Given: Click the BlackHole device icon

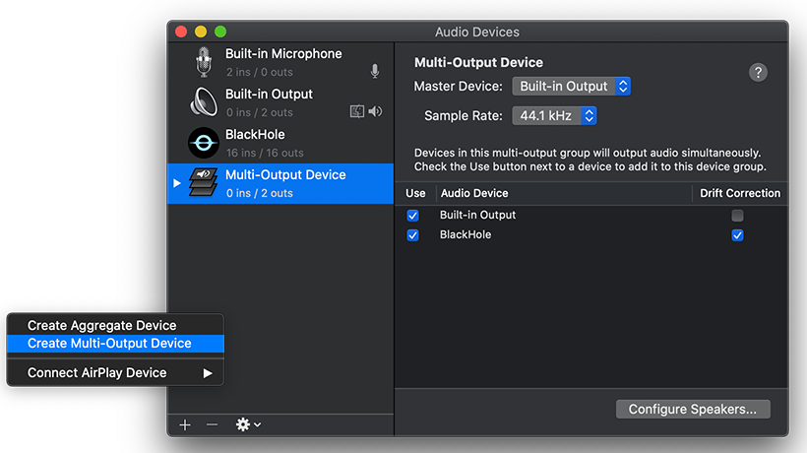Looking at the screenshot, I should (204, 143).
